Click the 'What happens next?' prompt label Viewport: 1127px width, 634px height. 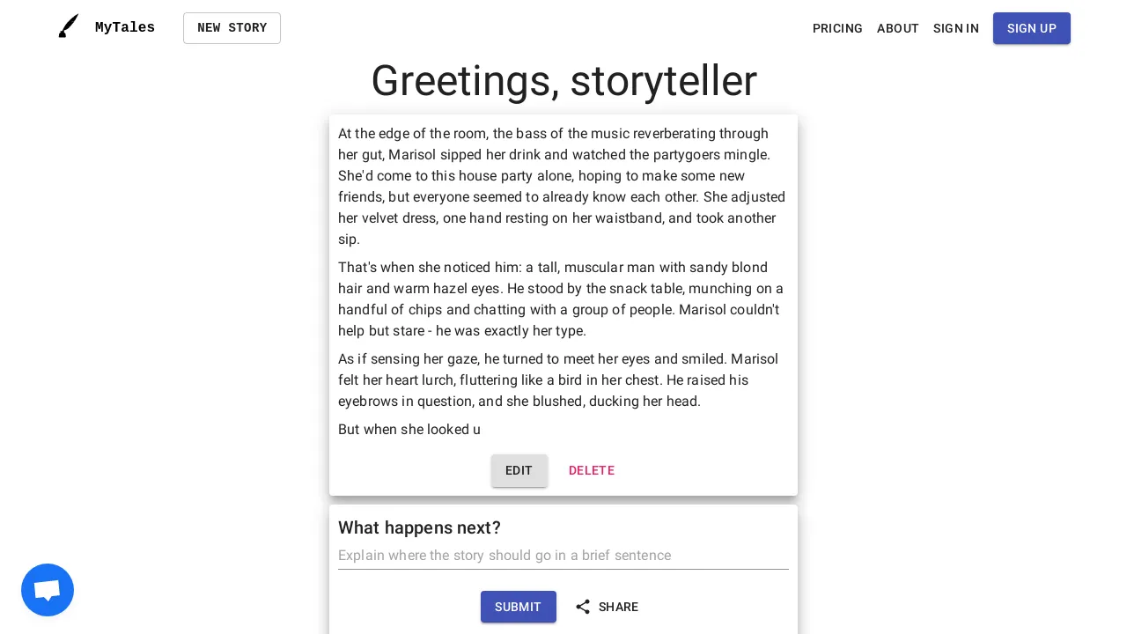[x=419, y=527]
